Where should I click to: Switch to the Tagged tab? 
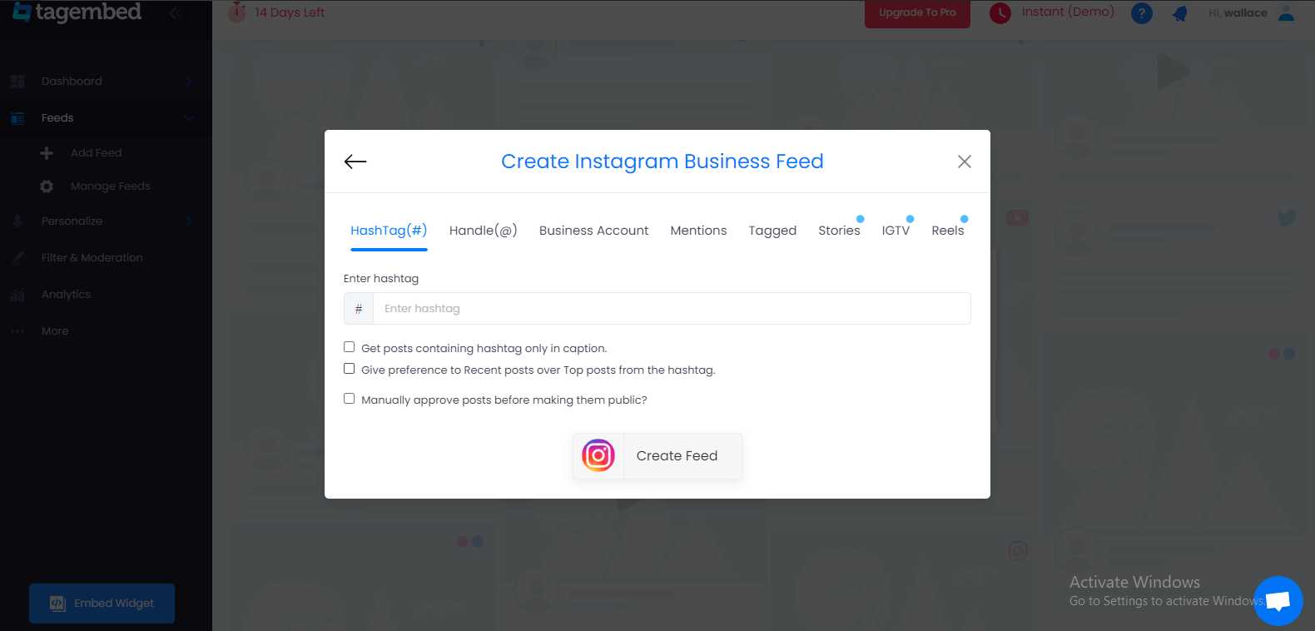(x=772, y=231)
